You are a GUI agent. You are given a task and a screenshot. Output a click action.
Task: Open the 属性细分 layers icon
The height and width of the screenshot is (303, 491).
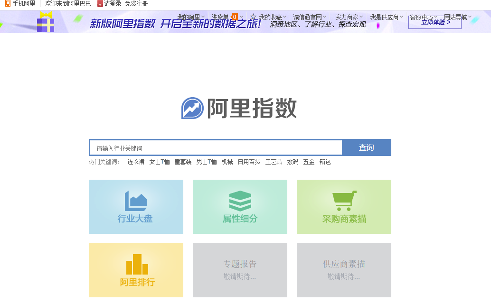240,201
